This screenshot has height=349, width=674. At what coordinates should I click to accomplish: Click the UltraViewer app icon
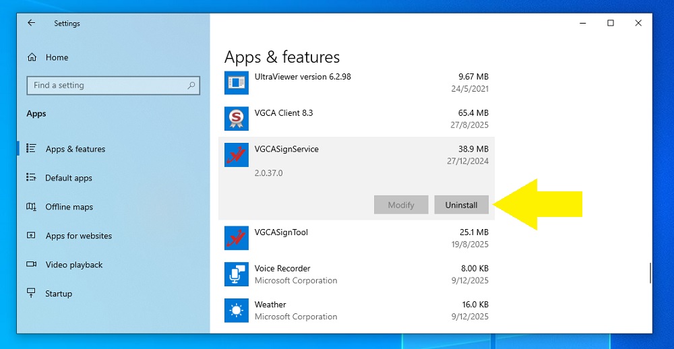236,83
